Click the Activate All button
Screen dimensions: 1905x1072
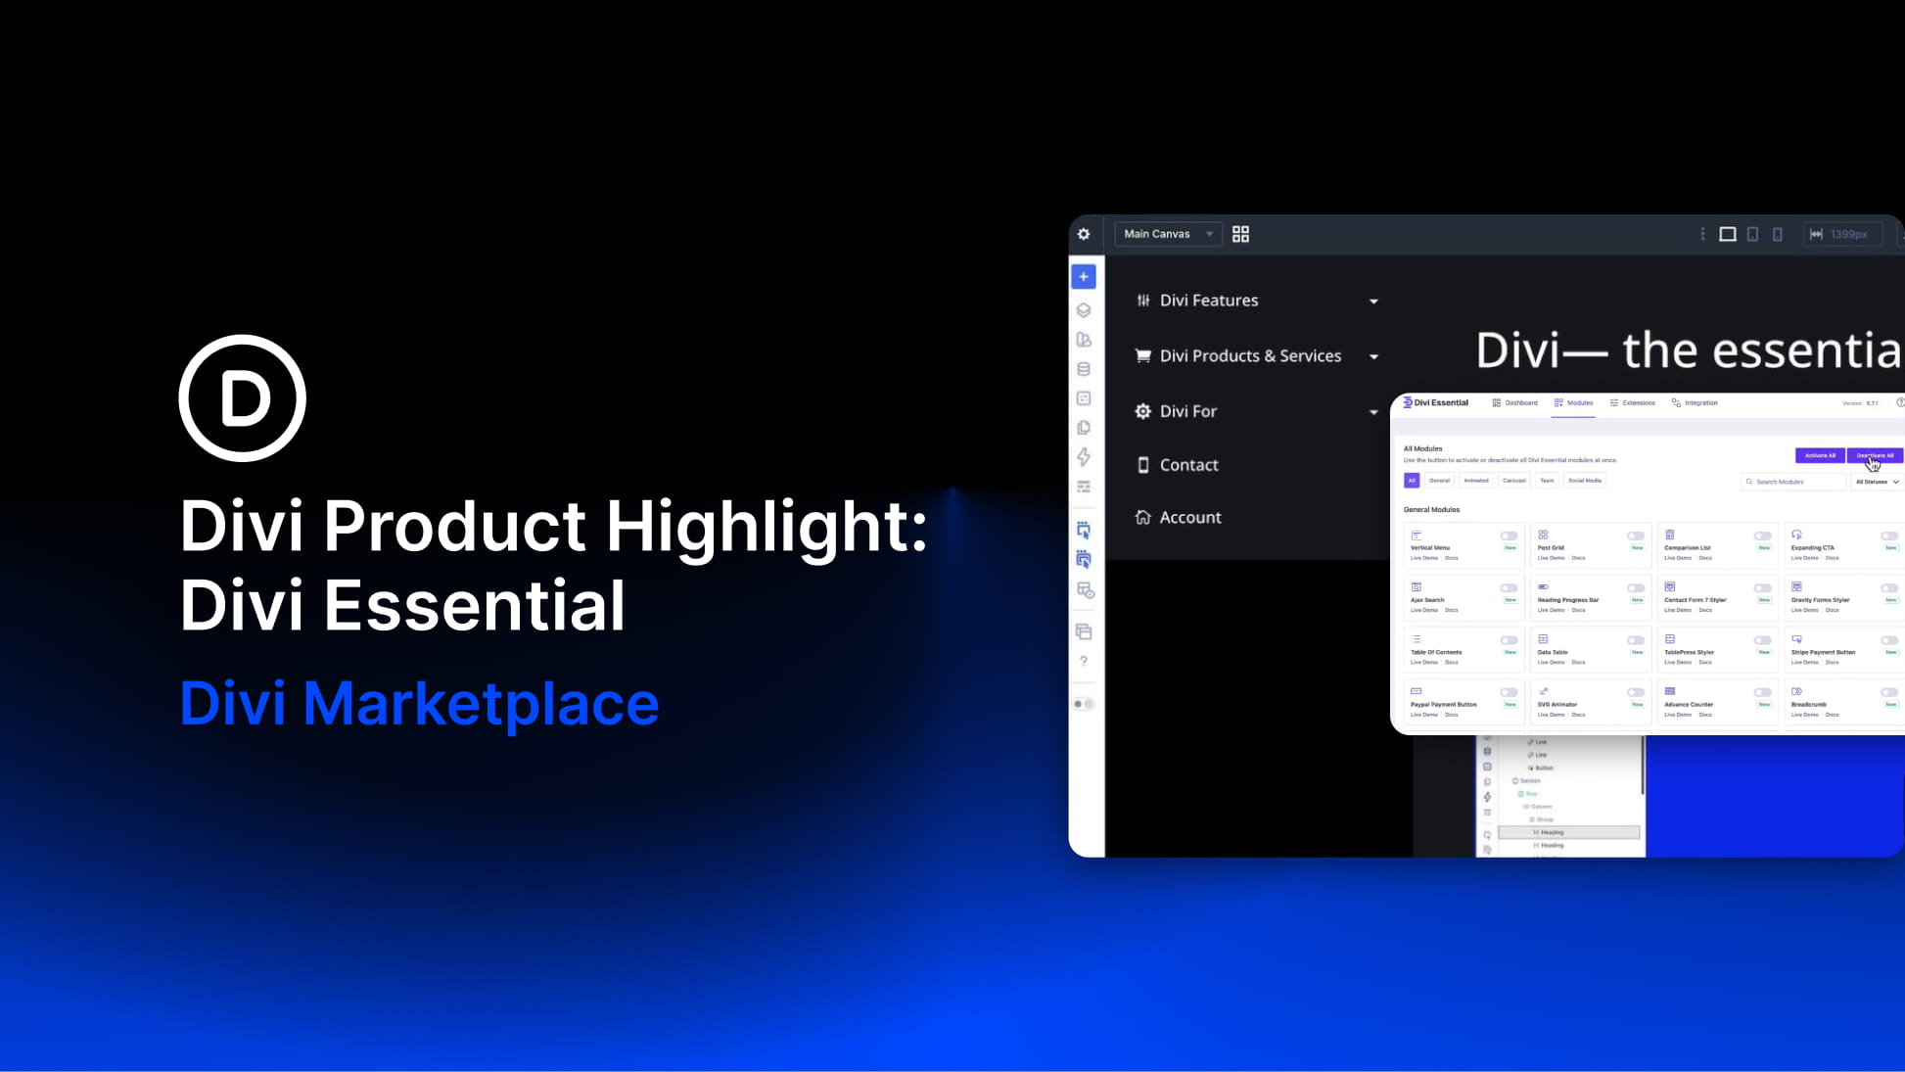tap(1820, 455)
